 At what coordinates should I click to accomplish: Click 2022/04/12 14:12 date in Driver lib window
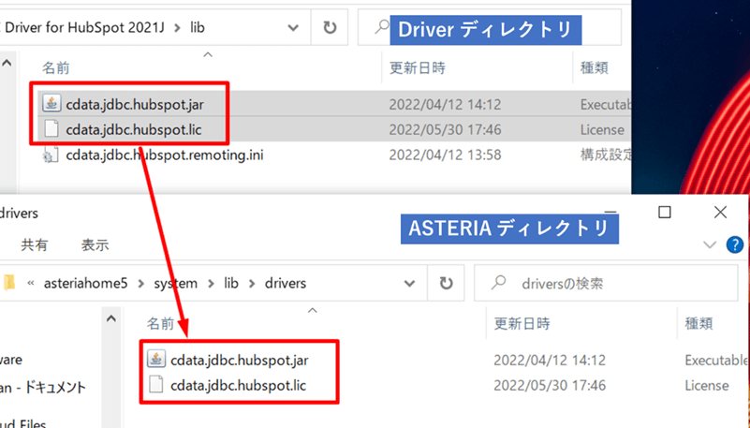(x=445, y=104)
